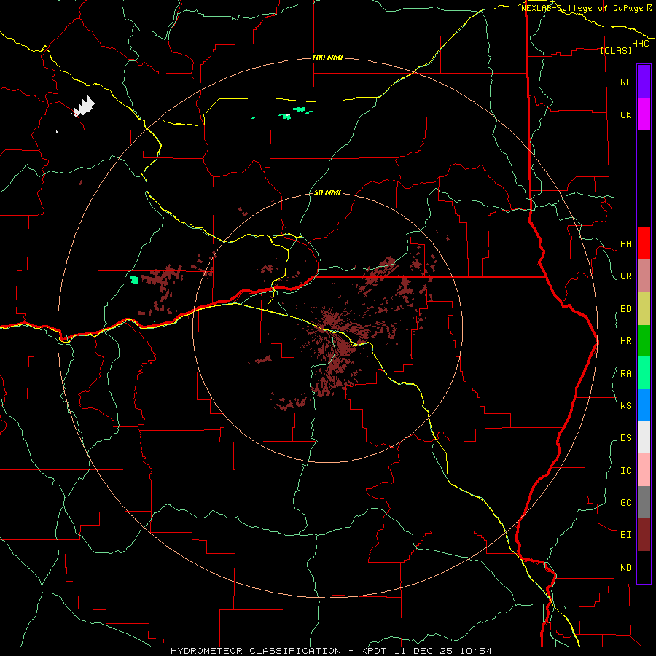Viewport: 656px width, 656px height.
Task: Click the GR legend label
Action: click(625, 276)
